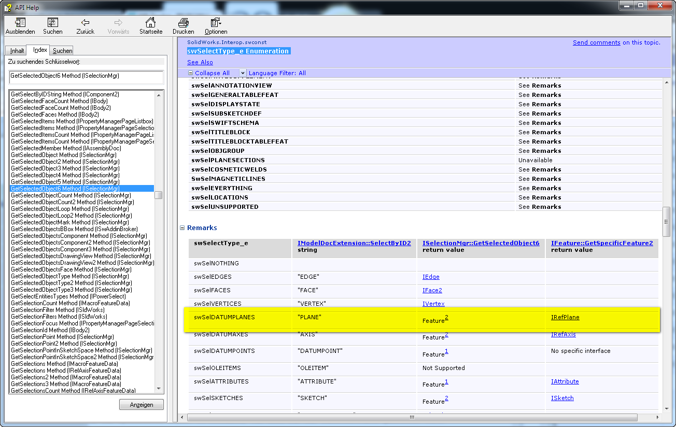Switch to the Inhalt tab
676x427 pixels.
[17, 51]
